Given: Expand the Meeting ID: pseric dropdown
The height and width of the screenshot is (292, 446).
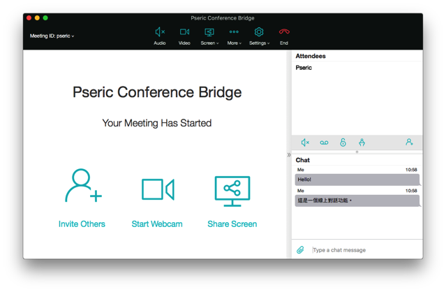Looking at the screenshot, I should click(x=52, y=36).
